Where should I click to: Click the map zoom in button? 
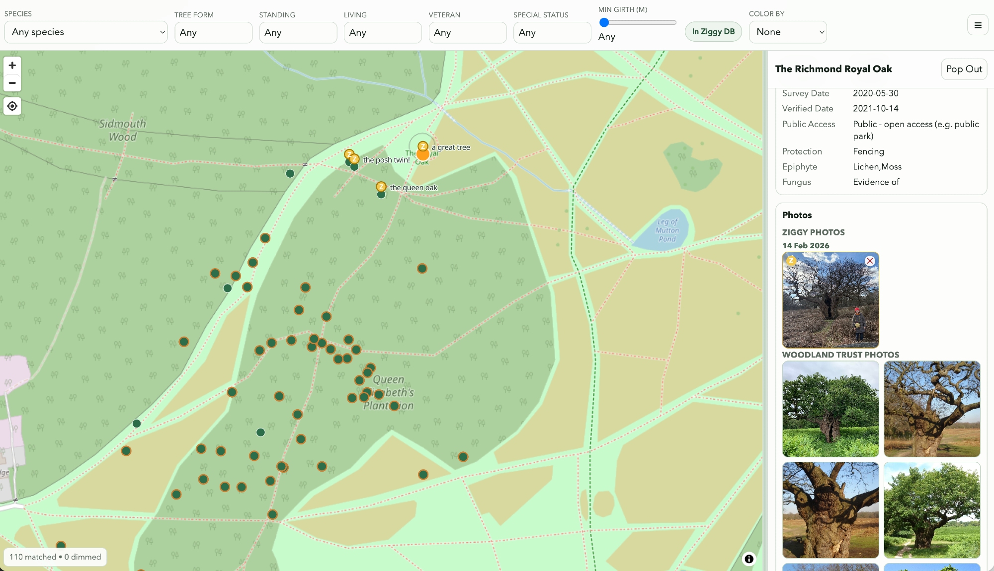(12, 65)
